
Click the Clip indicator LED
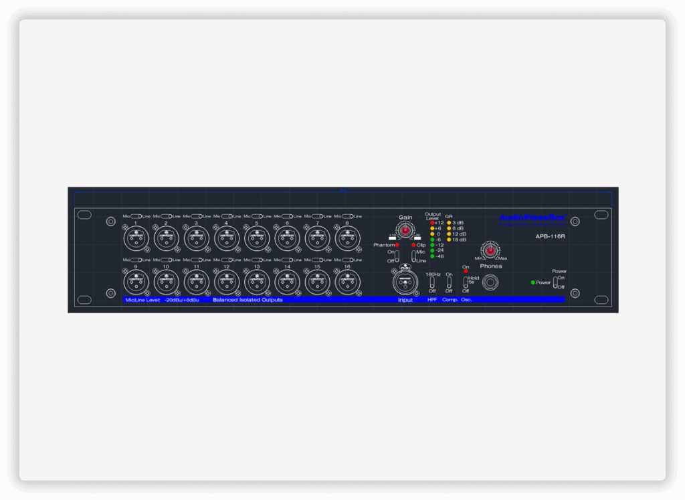[413, 245]
